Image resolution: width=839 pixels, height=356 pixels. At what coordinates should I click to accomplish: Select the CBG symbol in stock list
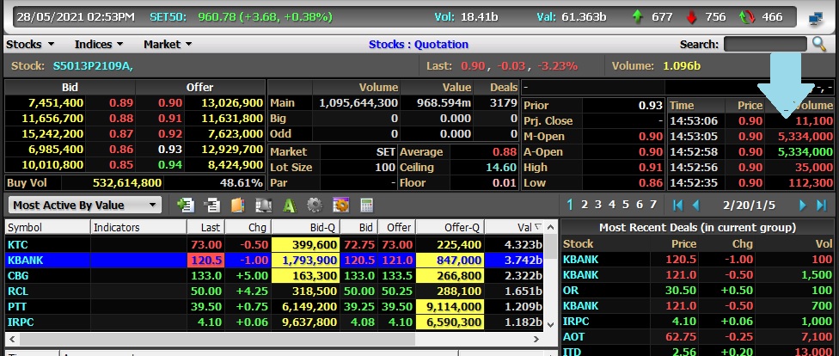coord(18,276)
